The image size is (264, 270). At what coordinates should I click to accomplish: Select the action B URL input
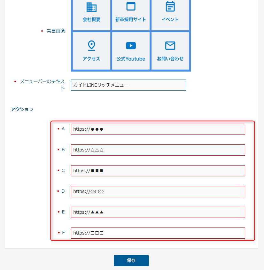[158, 150]
